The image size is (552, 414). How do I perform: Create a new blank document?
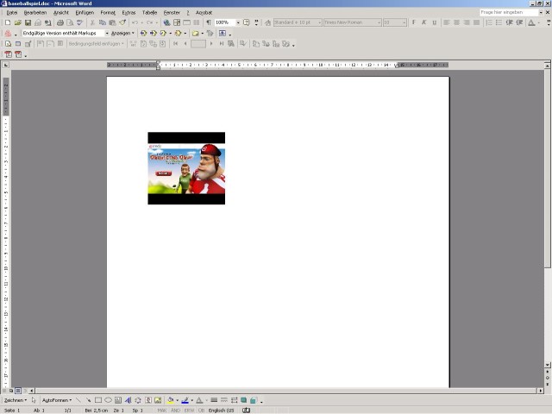tap(8, 22)
